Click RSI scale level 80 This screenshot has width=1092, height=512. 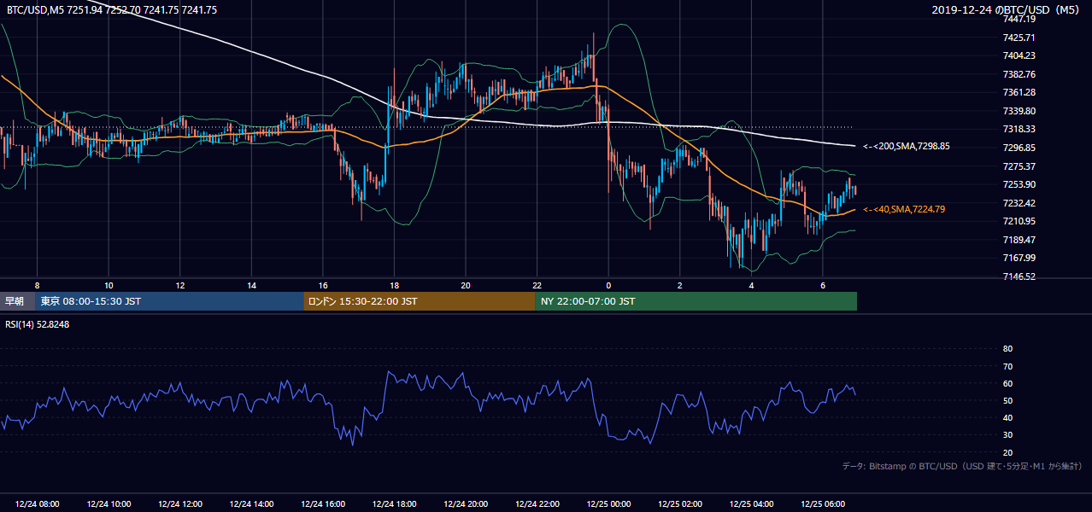click(x=1007, y=349)
